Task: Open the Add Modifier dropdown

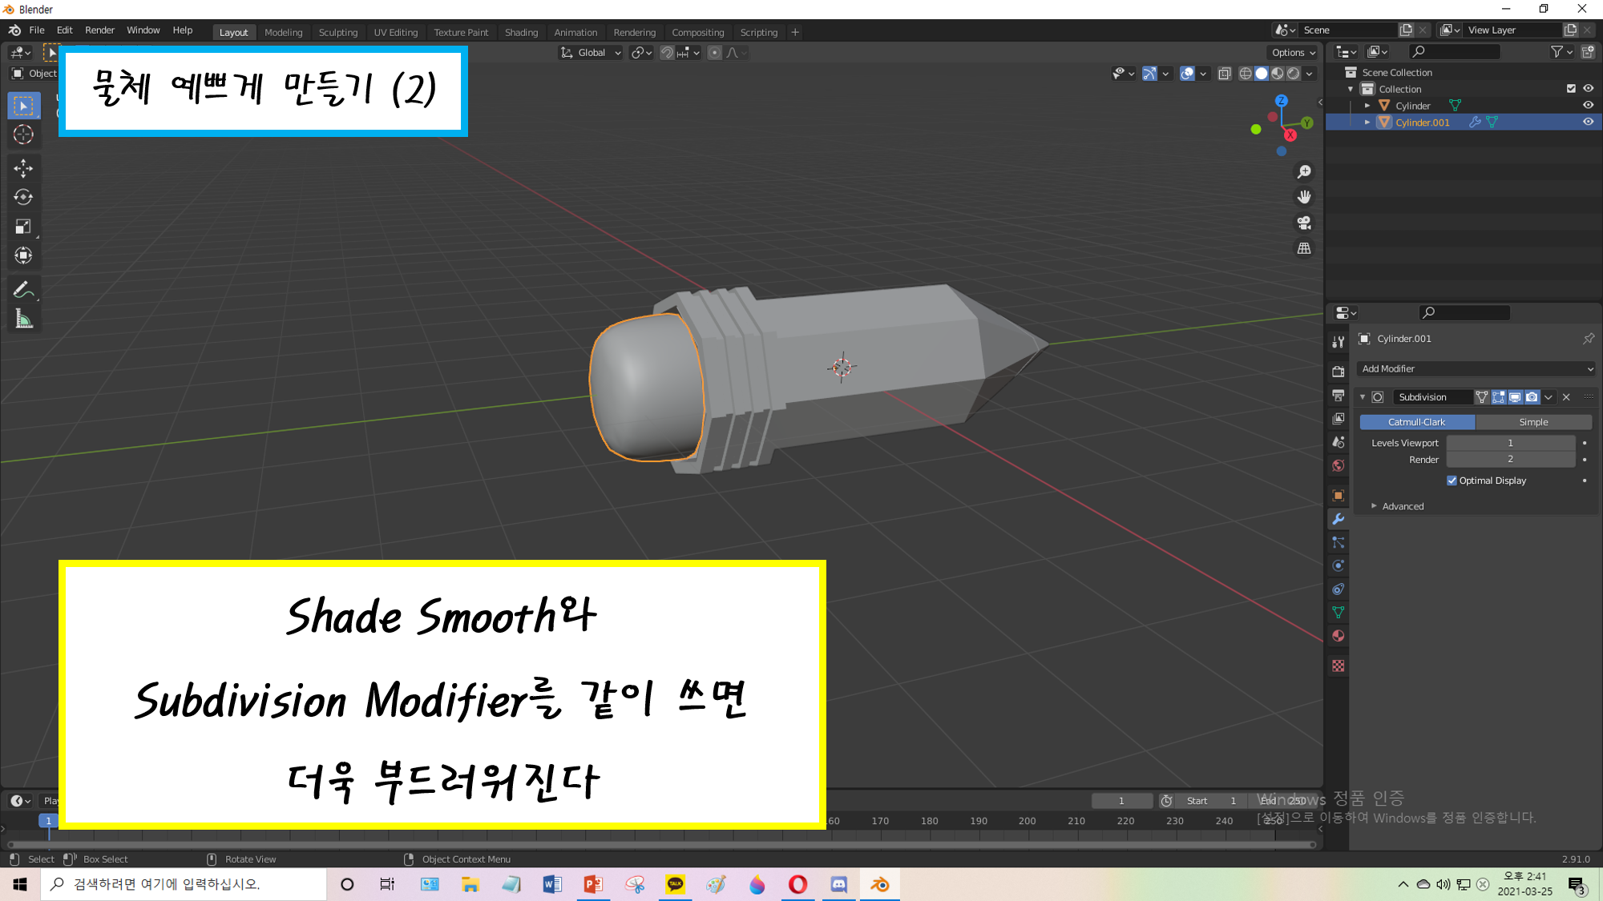Action: pyautogui.click(x=1476, y=368)
